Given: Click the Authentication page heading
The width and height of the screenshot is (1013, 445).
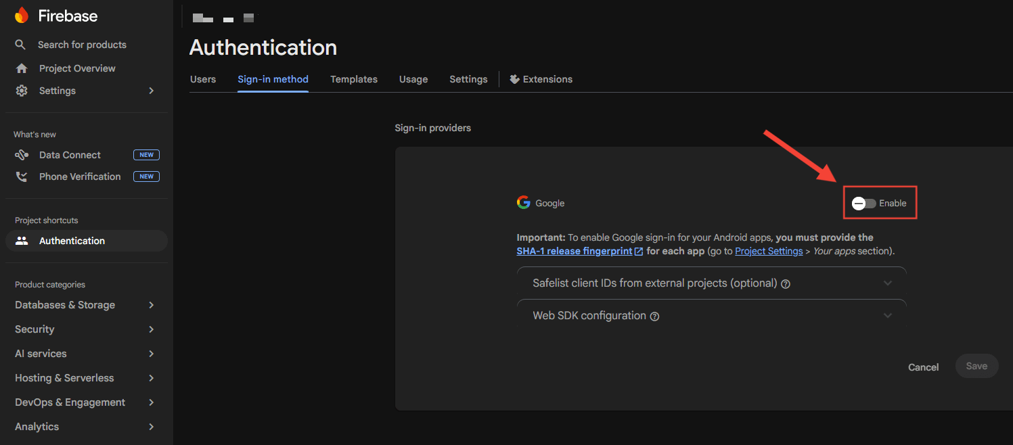Looking at the screenshot, I should coord(263,47).
